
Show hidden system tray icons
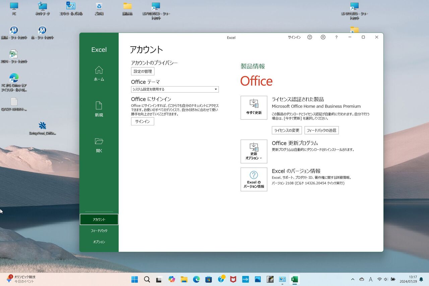tap(353, 279)
